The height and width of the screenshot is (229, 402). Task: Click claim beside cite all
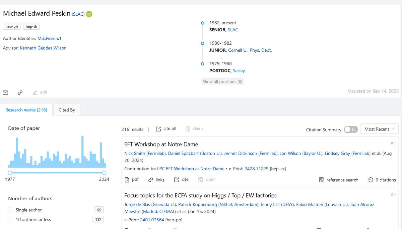click(194, 129)
